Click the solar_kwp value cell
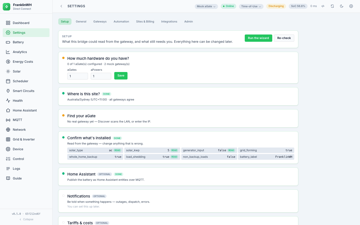Viewport: 360px width, 225px height. pos(152,150)
